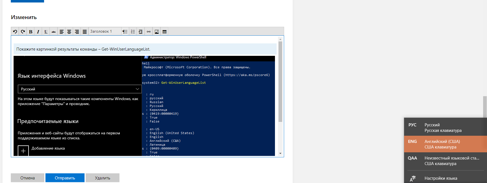487x183 pixels.
Task: Align text to the left
Action: tap(62, 32)
